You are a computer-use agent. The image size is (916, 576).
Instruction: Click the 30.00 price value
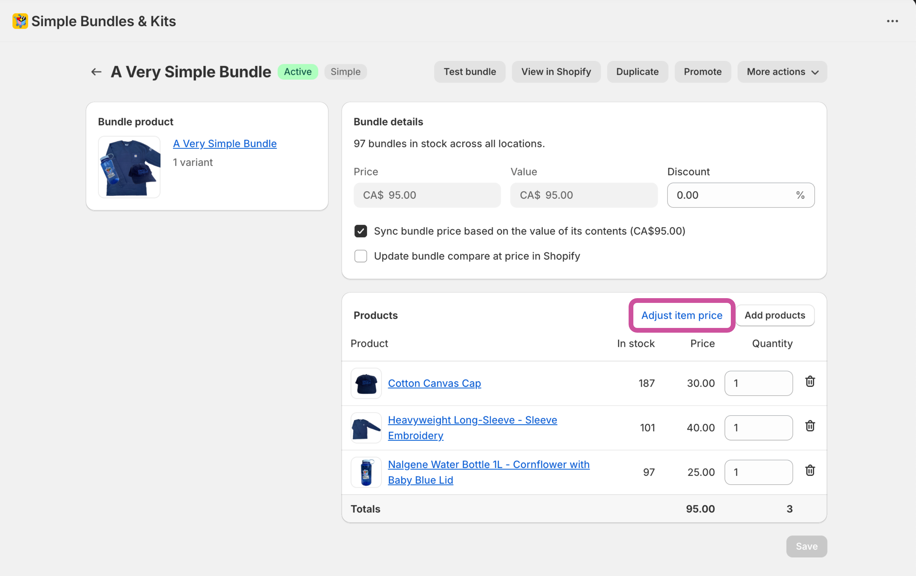pyautogui.click(x=701, y=383)
